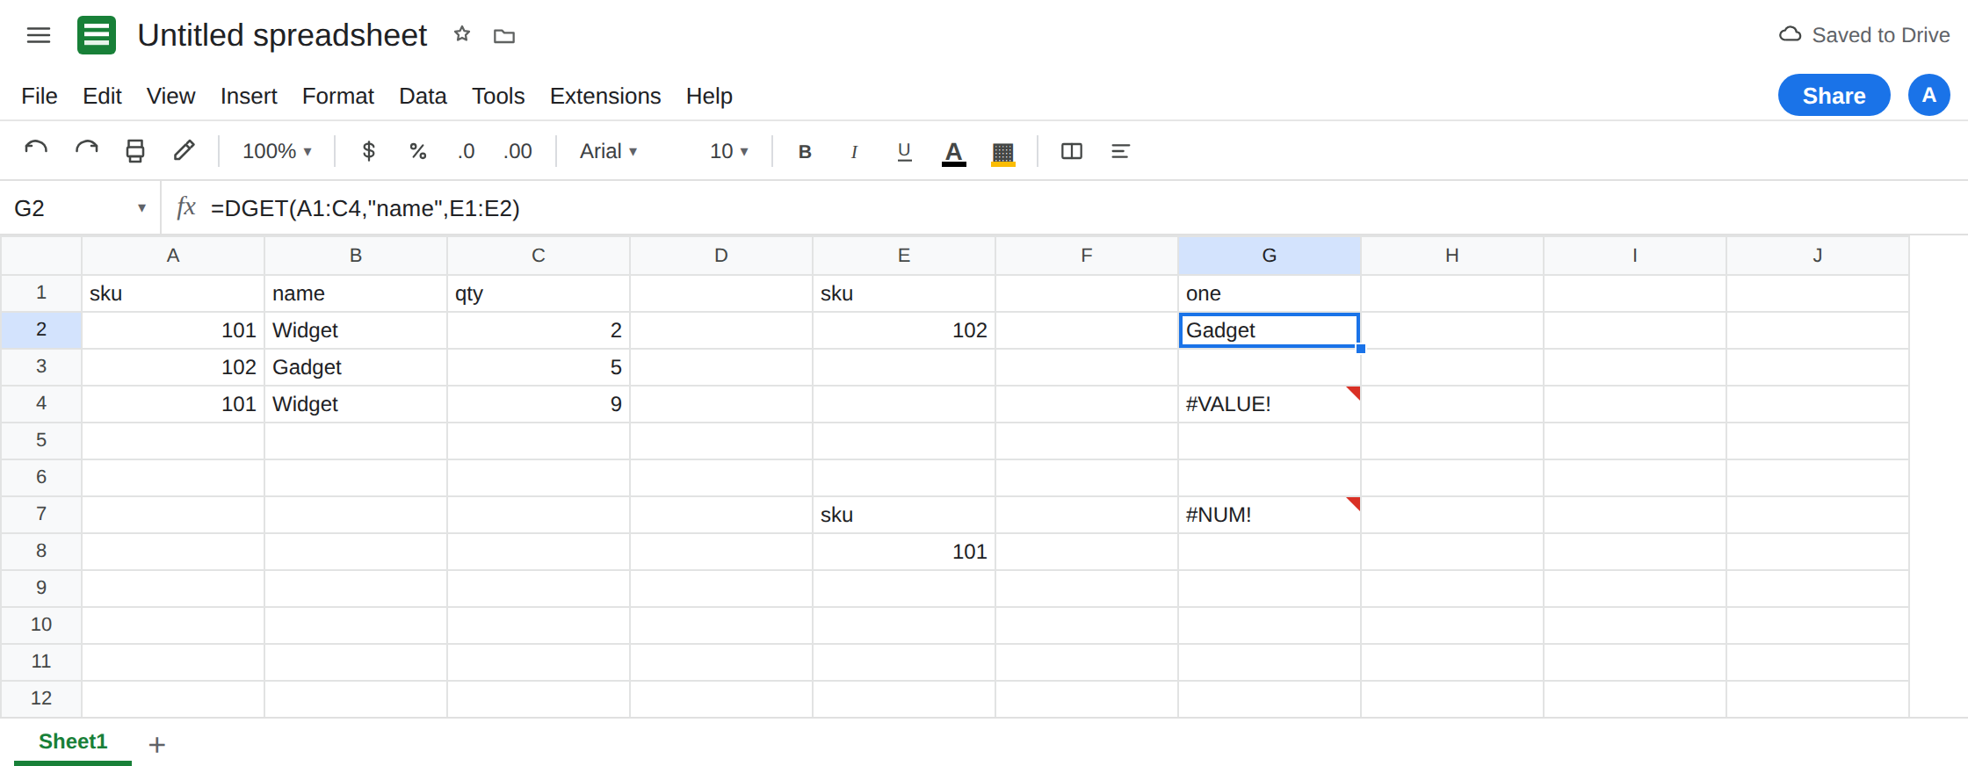Image resolution: width=1968 pixels, height=766 pixels.
Task: Select cell C1 containing qty
Action: pyautogui.click(x=539, y=293)
